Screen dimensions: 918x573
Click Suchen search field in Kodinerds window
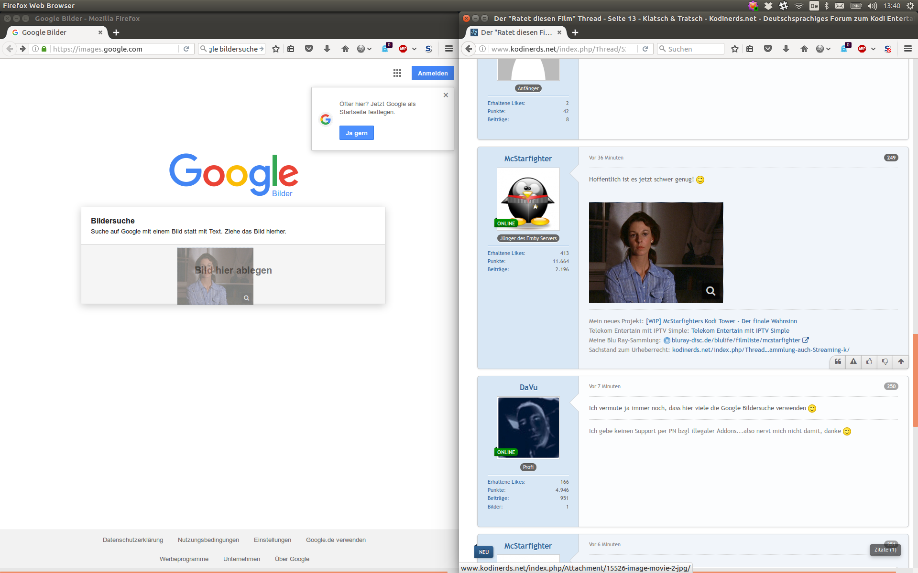pyautogui.click(x=691, y=49)
